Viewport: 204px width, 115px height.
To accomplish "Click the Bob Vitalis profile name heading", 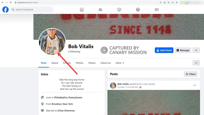I will click(x=81, y=46).
